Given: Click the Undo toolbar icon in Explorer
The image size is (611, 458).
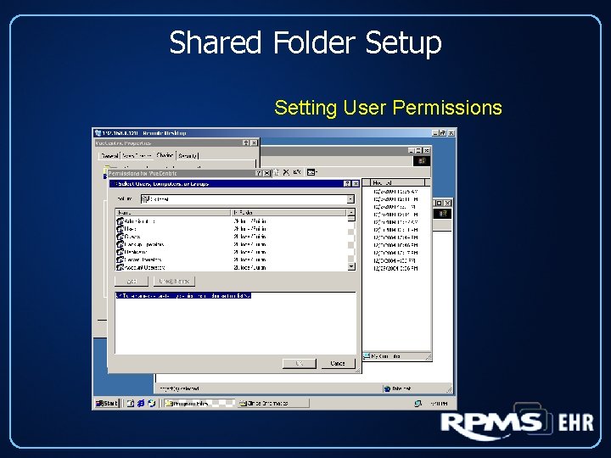Looking at the screenshot, I should tap(297, 172).
